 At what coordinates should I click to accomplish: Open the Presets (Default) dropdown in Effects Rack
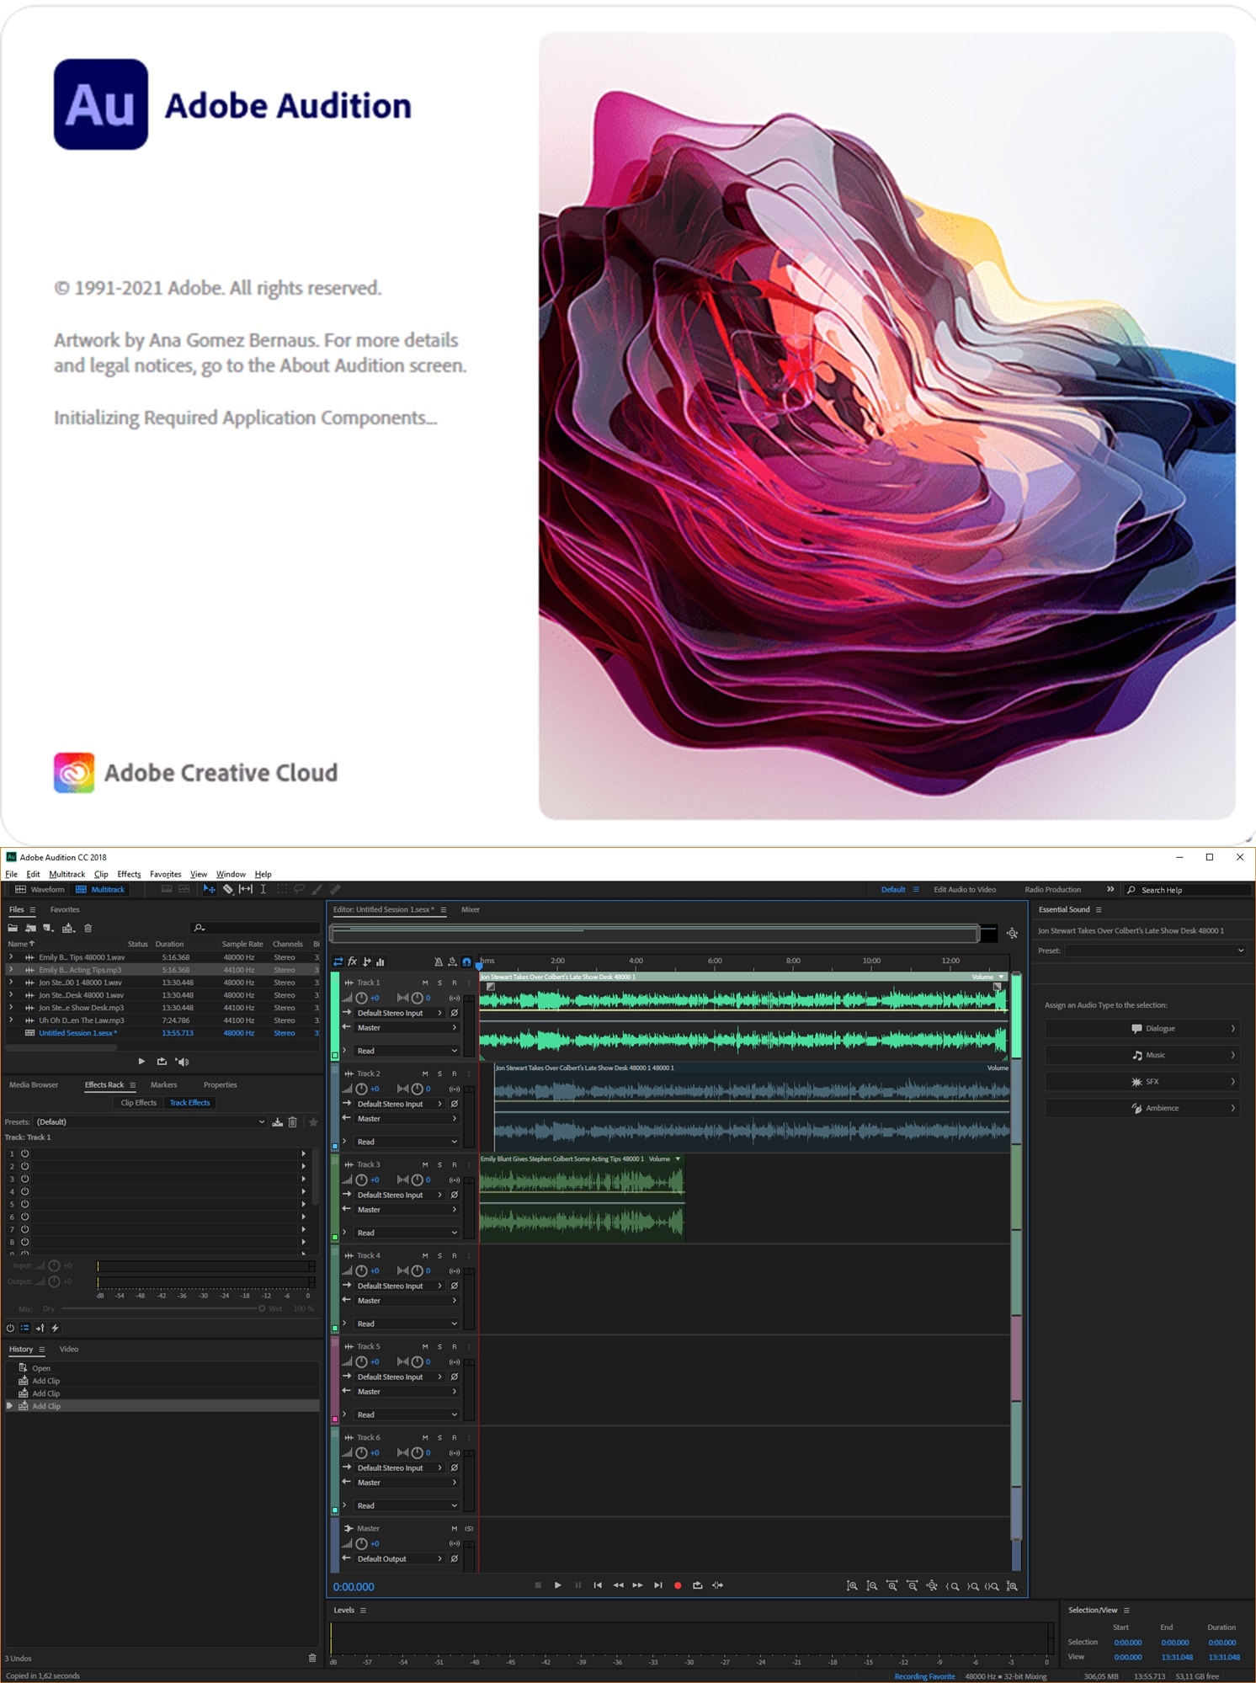(151, 1121)
